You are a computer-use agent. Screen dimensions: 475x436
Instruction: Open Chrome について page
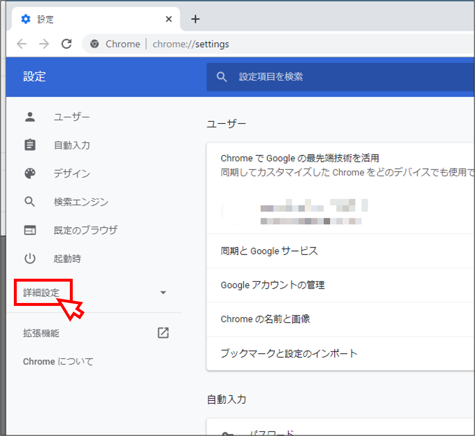(58, 361)
